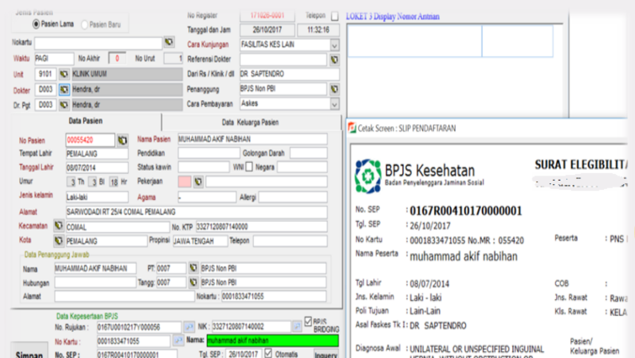Image resolution: width=635 pixels, height=358 pixels.
Task: Click Allergi input field
Action: click(293, 197)
